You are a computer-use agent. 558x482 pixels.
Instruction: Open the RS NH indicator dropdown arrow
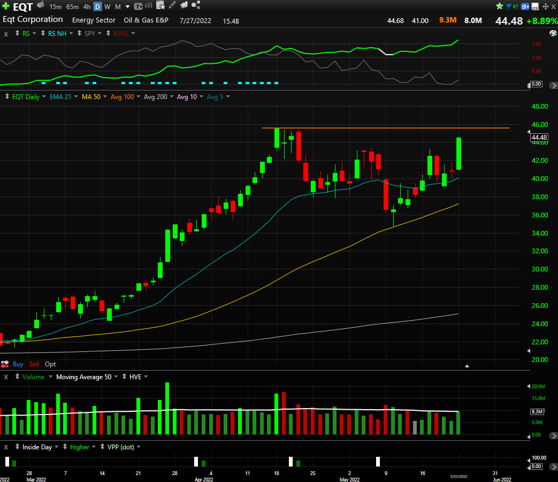click(x=71, y=33)
